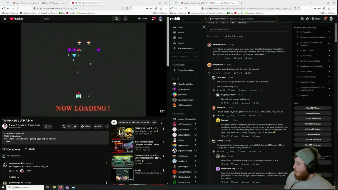Open comments Sort by menu
This screenshot has height=190, width=338.
pyautogui.click(x=30, y=149)
